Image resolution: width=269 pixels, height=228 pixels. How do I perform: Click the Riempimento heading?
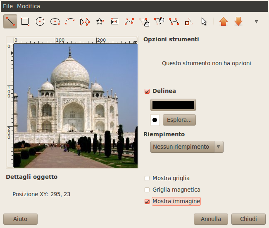click(x=164, y=134)
